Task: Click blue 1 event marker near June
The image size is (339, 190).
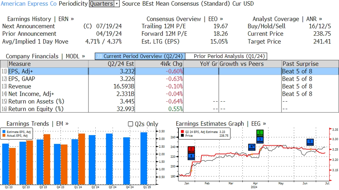Action: point(310,142)
